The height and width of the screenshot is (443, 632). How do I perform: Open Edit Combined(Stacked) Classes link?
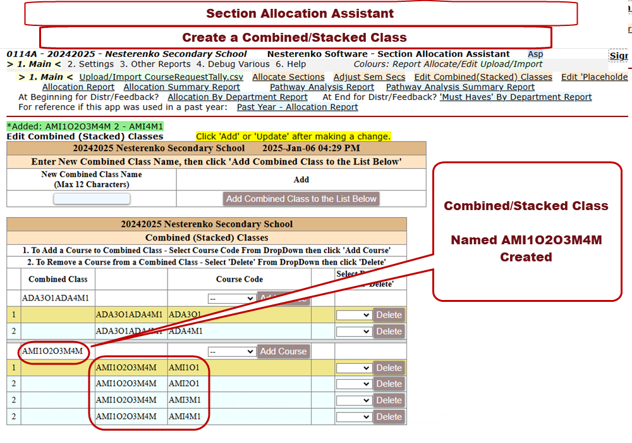483,77
